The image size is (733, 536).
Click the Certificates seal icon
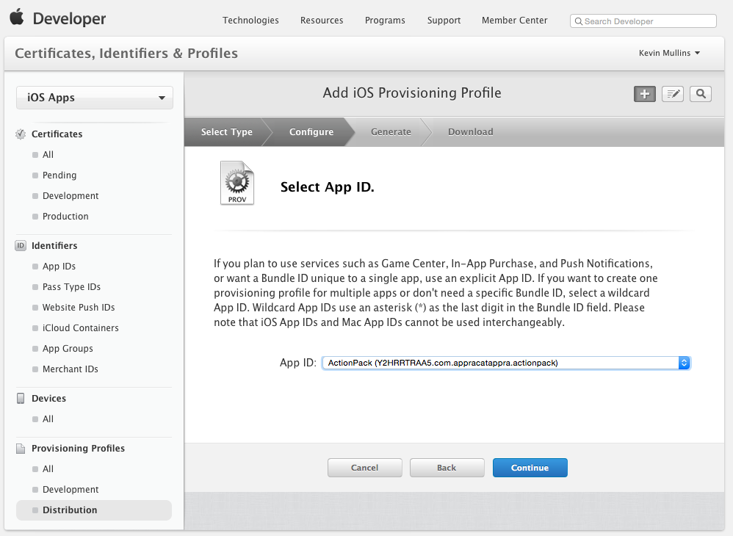(x=21, y=134)
